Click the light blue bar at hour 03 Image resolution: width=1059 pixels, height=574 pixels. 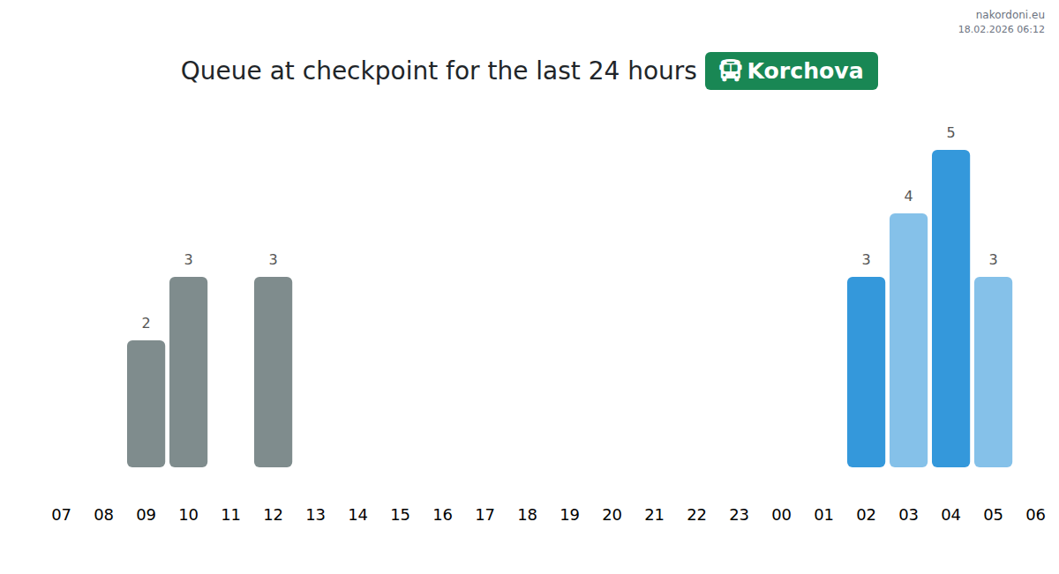point(908,339)
